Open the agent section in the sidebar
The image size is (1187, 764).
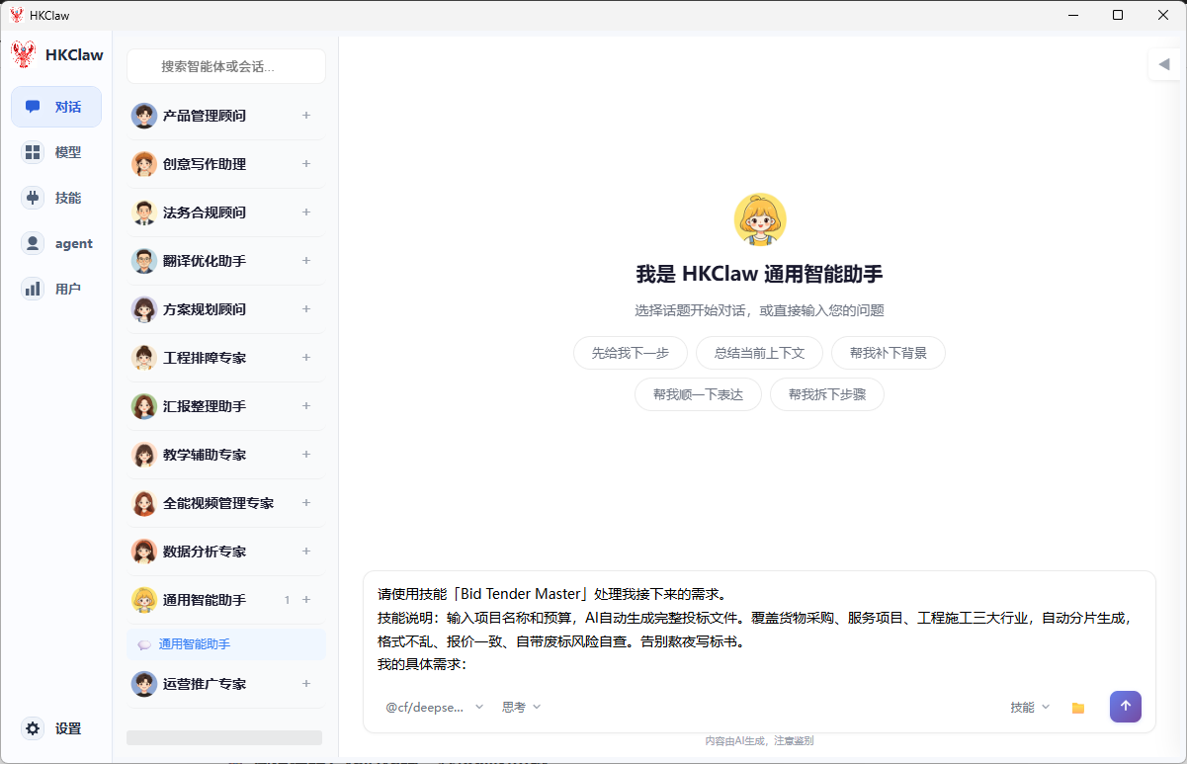[56, 243]
